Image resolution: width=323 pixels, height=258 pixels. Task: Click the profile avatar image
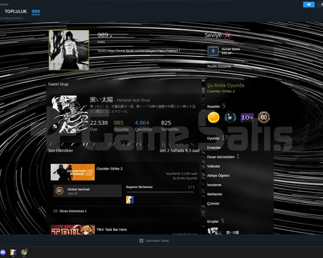pos(69,50)
